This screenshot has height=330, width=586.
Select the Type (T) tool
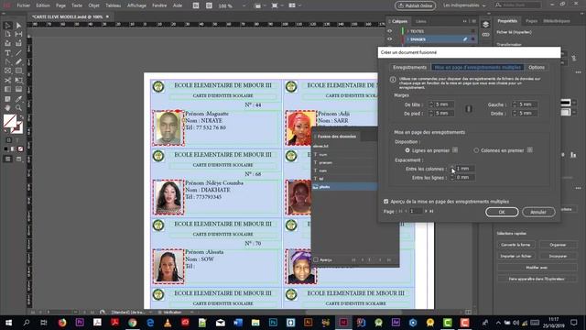point(7,53)
